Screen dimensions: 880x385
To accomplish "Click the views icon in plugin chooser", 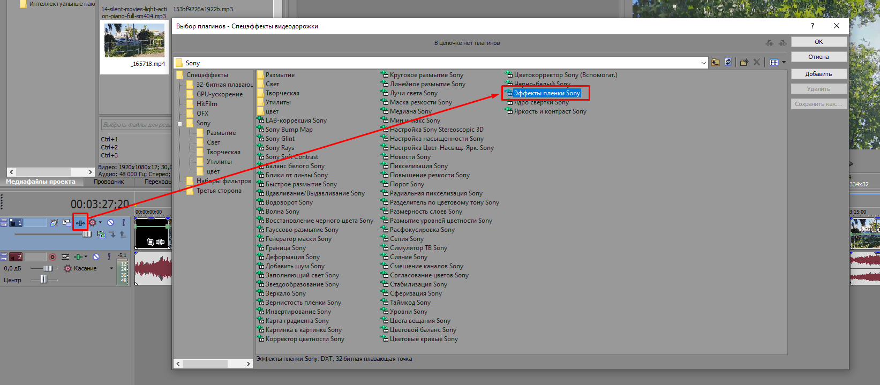I will click(x=774, y=62).
